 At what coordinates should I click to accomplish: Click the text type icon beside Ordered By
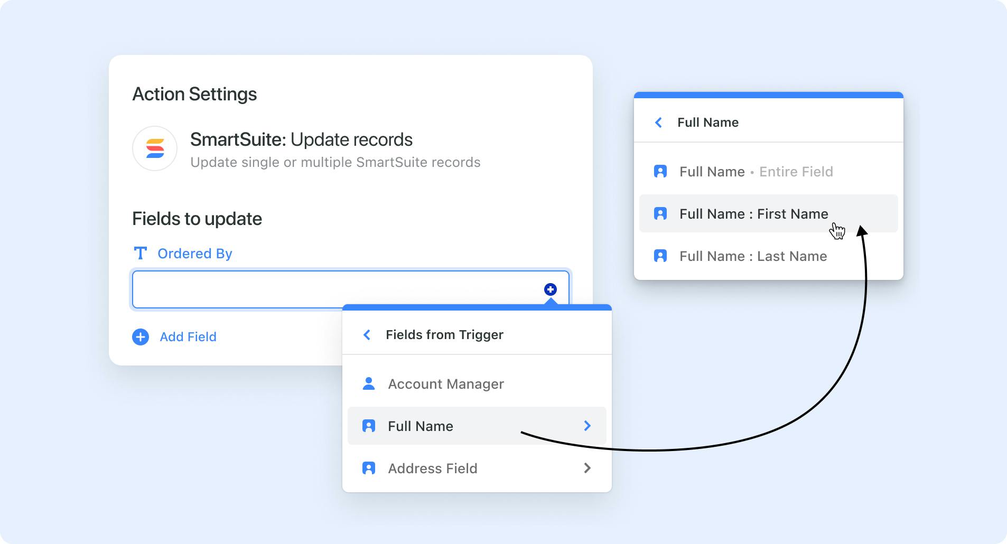coord(140,254)
